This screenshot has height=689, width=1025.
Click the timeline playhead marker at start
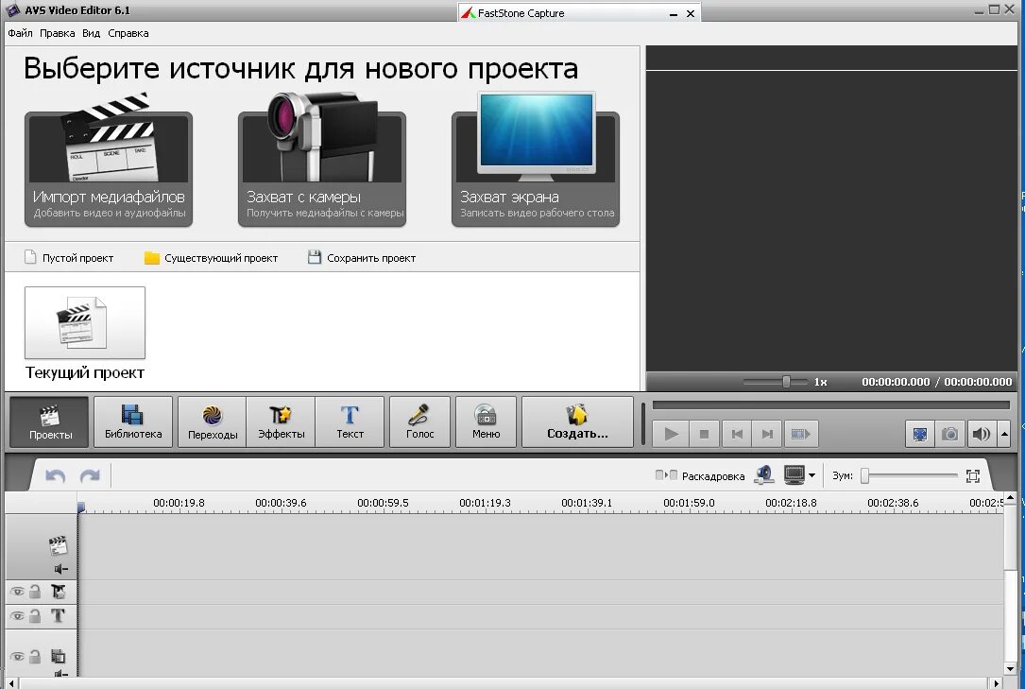click(x=81, y=507)
